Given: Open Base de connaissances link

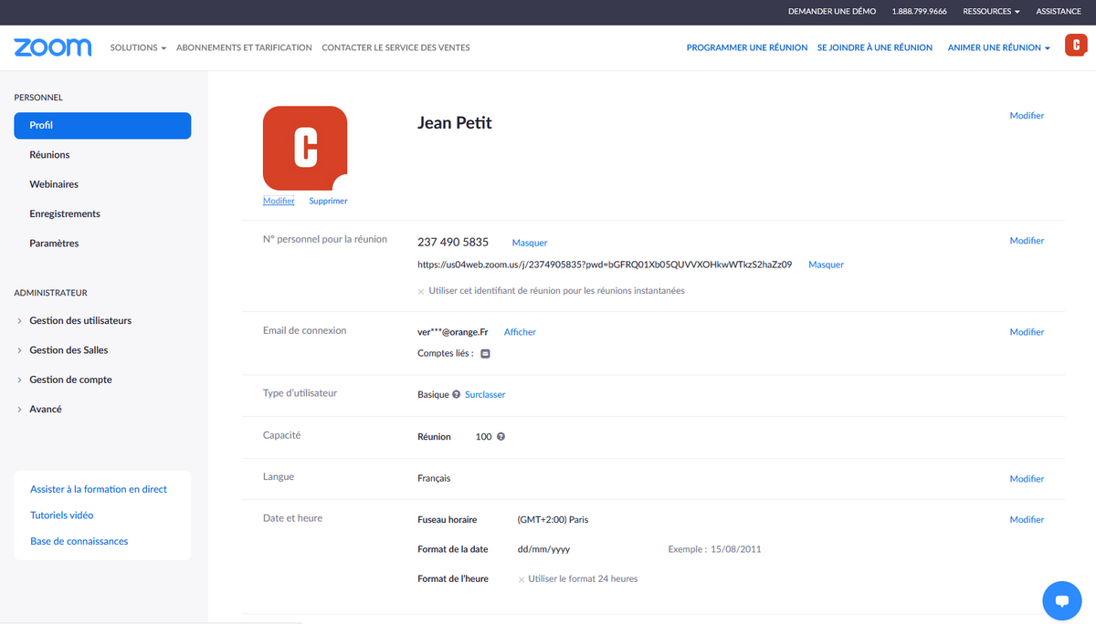Looking at the screenshot, I should [79, 542].
